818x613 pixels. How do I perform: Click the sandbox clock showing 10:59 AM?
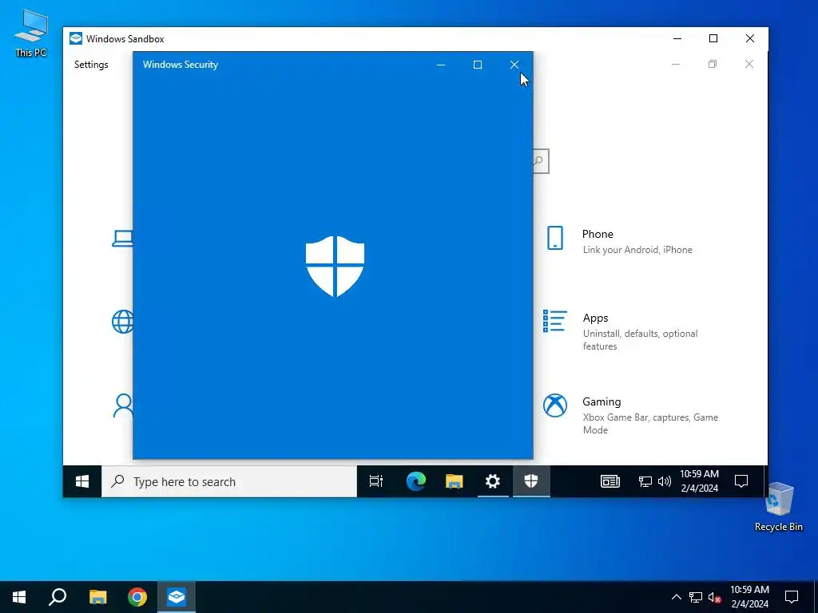699,481
